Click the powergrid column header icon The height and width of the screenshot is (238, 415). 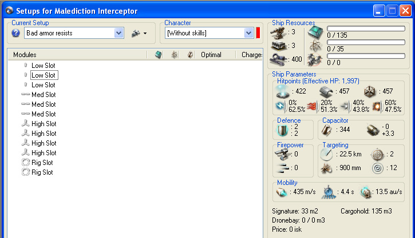point(174,55)
